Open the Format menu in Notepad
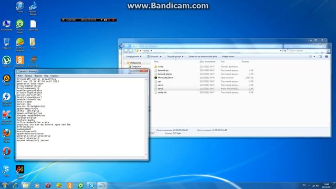Image resolution: width=336 pixels, height=189 pixels. 38,76
